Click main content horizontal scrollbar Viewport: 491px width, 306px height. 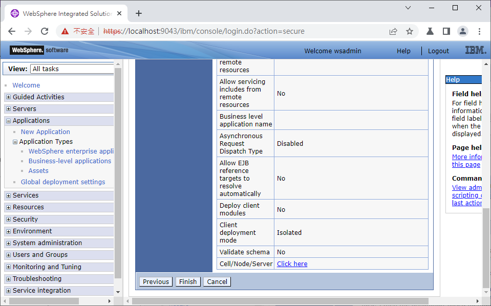tap(280, 301)
